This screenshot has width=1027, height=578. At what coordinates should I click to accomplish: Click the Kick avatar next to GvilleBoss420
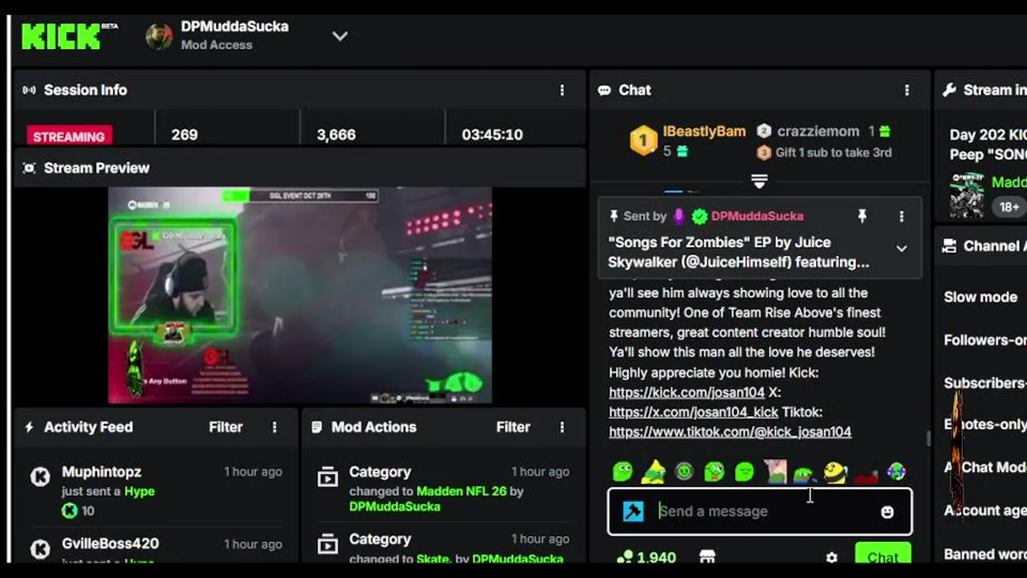point(40,550)
